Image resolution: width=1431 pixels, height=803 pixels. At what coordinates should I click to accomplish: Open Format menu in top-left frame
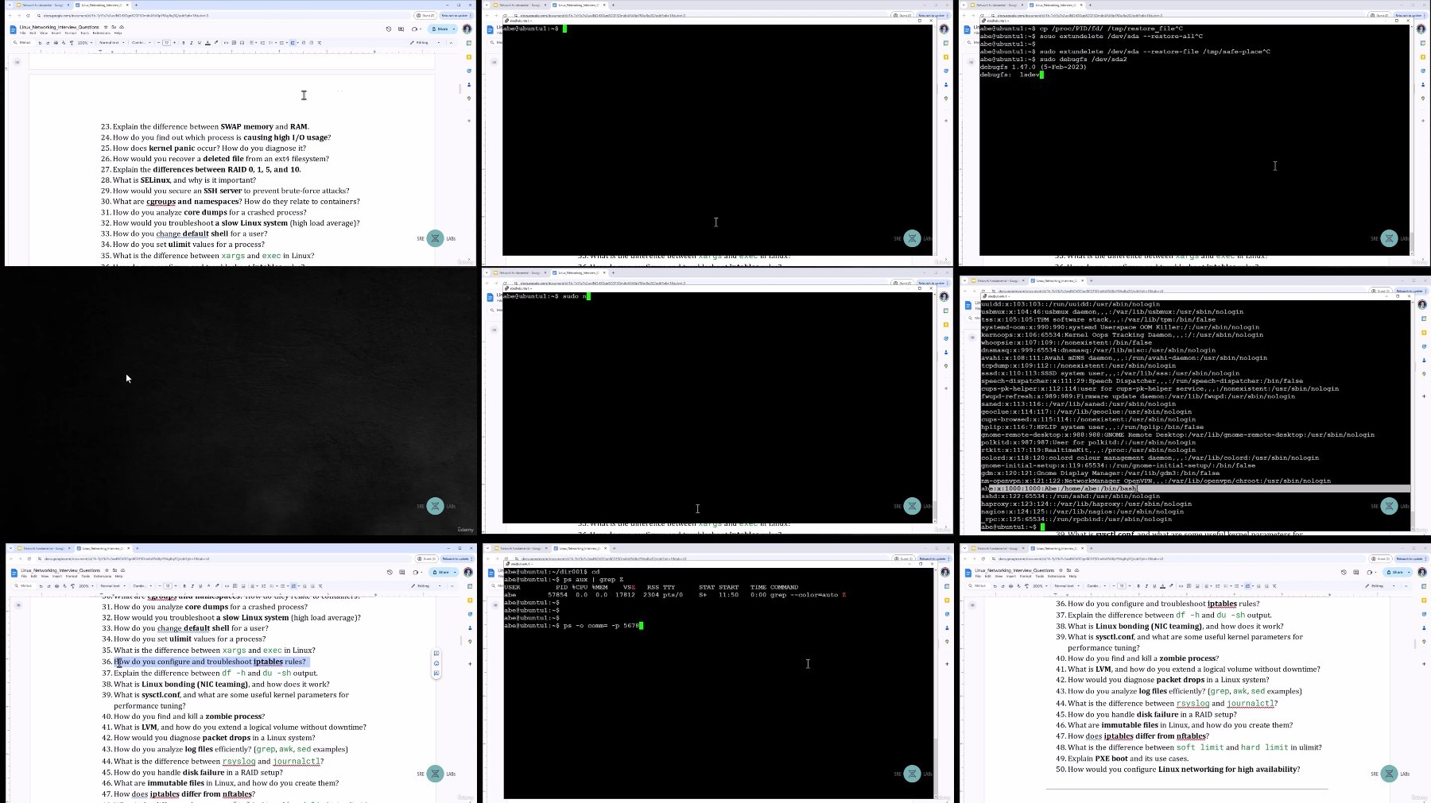[71, 33]
